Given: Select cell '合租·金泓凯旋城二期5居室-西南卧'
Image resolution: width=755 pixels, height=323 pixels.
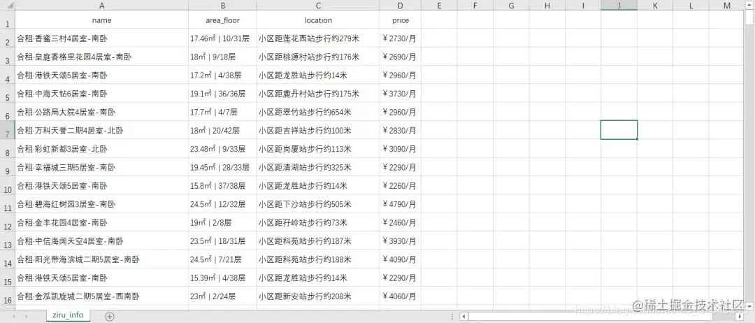Looking at the screenshot, I should (101, 296).
